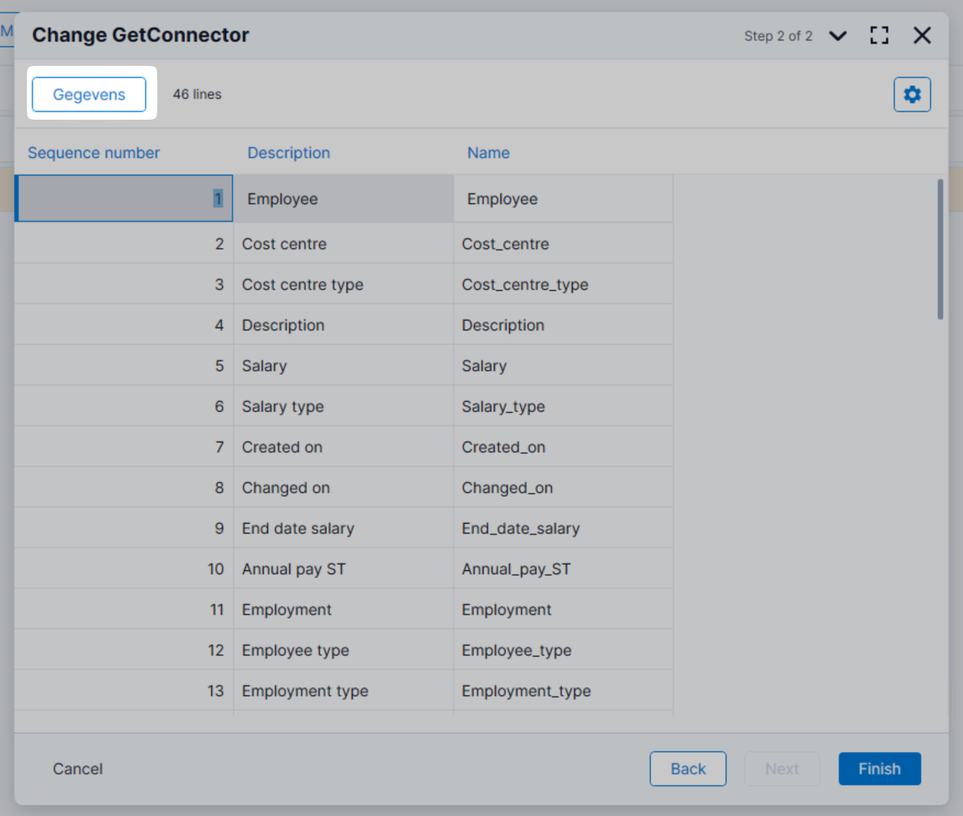Select the Annual_pay_ST name cell
The width and height of the screenshot is (963, 816).
tap(563, 569)
